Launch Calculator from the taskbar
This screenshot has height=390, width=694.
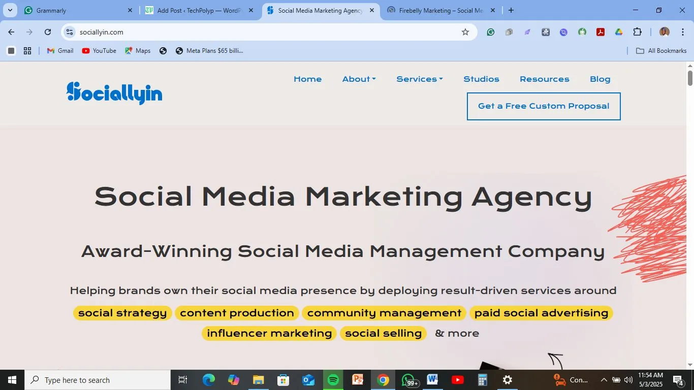point(482,380)
